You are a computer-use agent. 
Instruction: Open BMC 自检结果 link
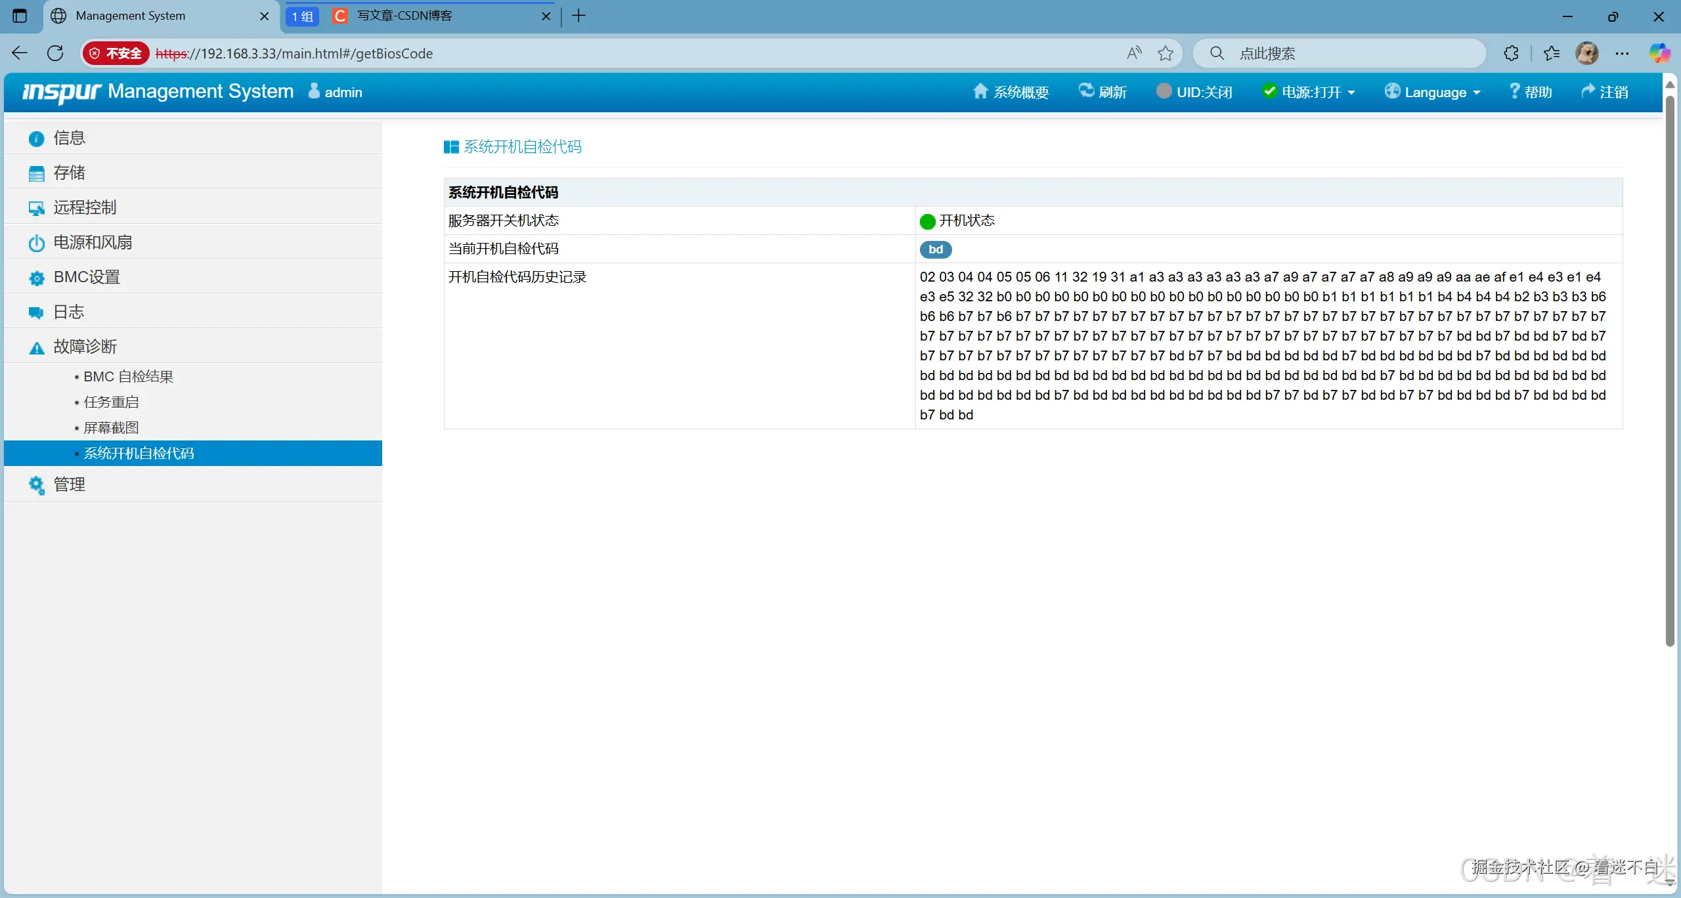(128, 377)
